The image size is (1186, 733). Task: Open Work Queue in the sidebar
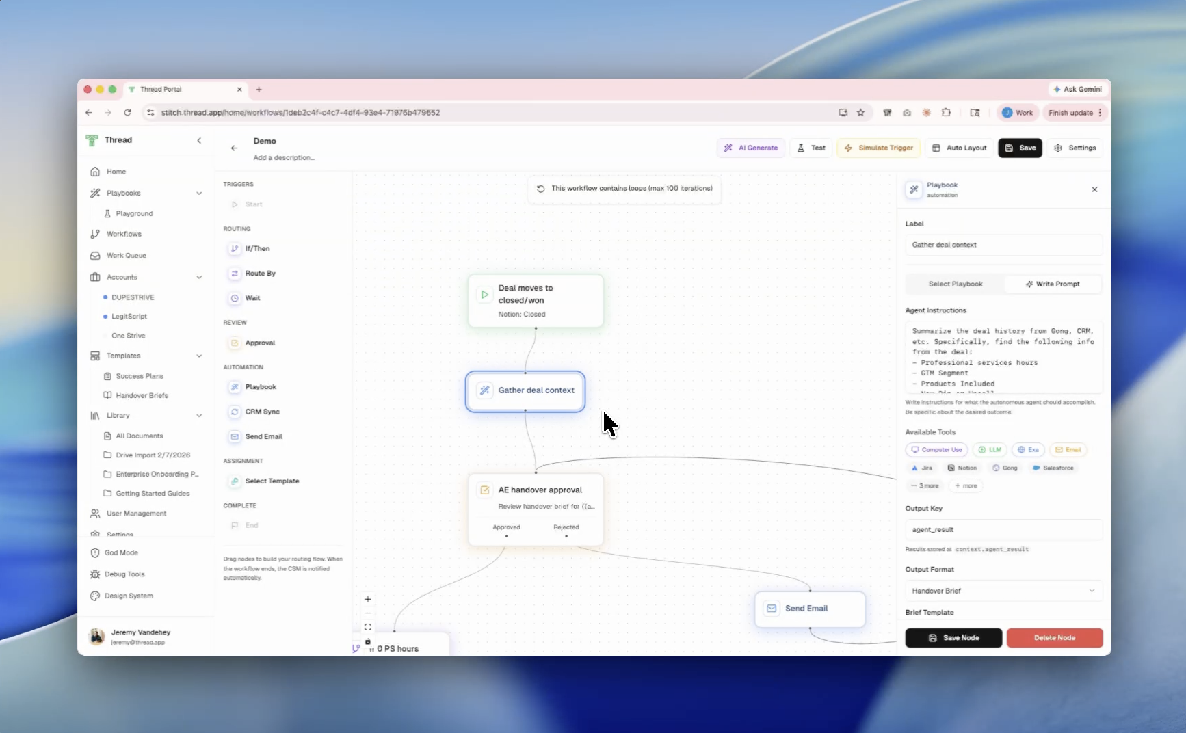[x=126, y=256]
